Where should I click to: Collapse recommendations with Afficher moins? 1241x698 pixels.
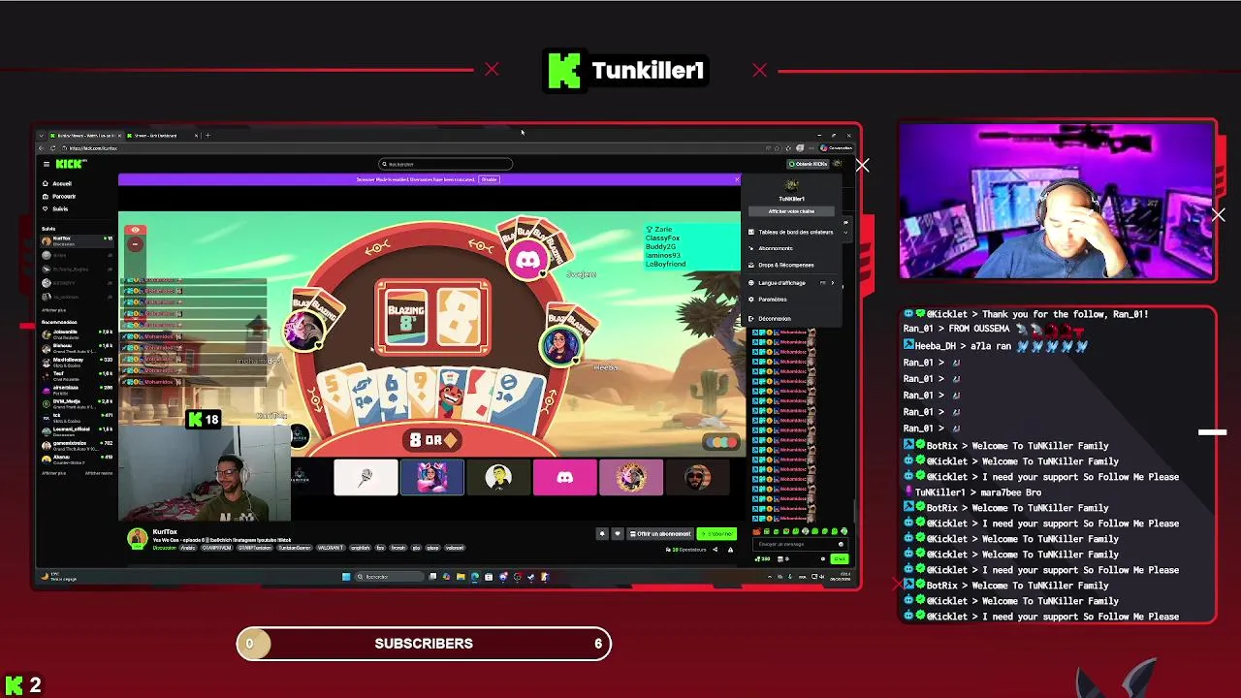click(98, 473)
